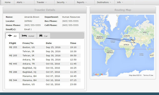Click the Google logo on the map
The height and width of the screenshot is (95, 159).
[x=98, y=74]
